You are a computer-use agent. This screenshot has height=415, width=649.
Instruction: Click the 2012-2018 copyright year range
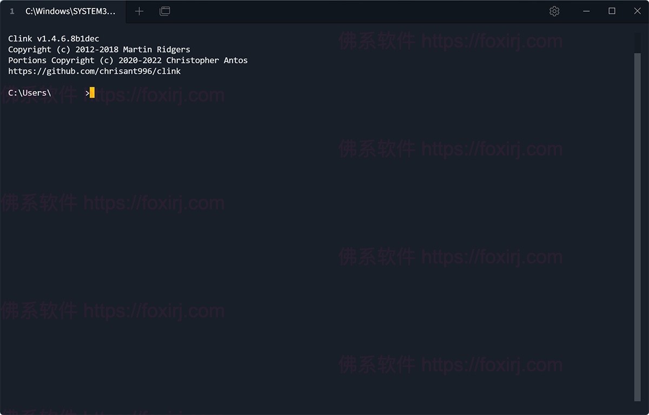coord(97,50)
